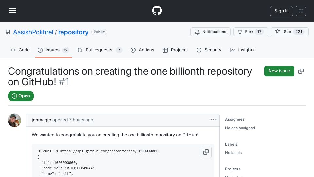
Task: Click the fork count 17
Action: click(x=259, y=32)
